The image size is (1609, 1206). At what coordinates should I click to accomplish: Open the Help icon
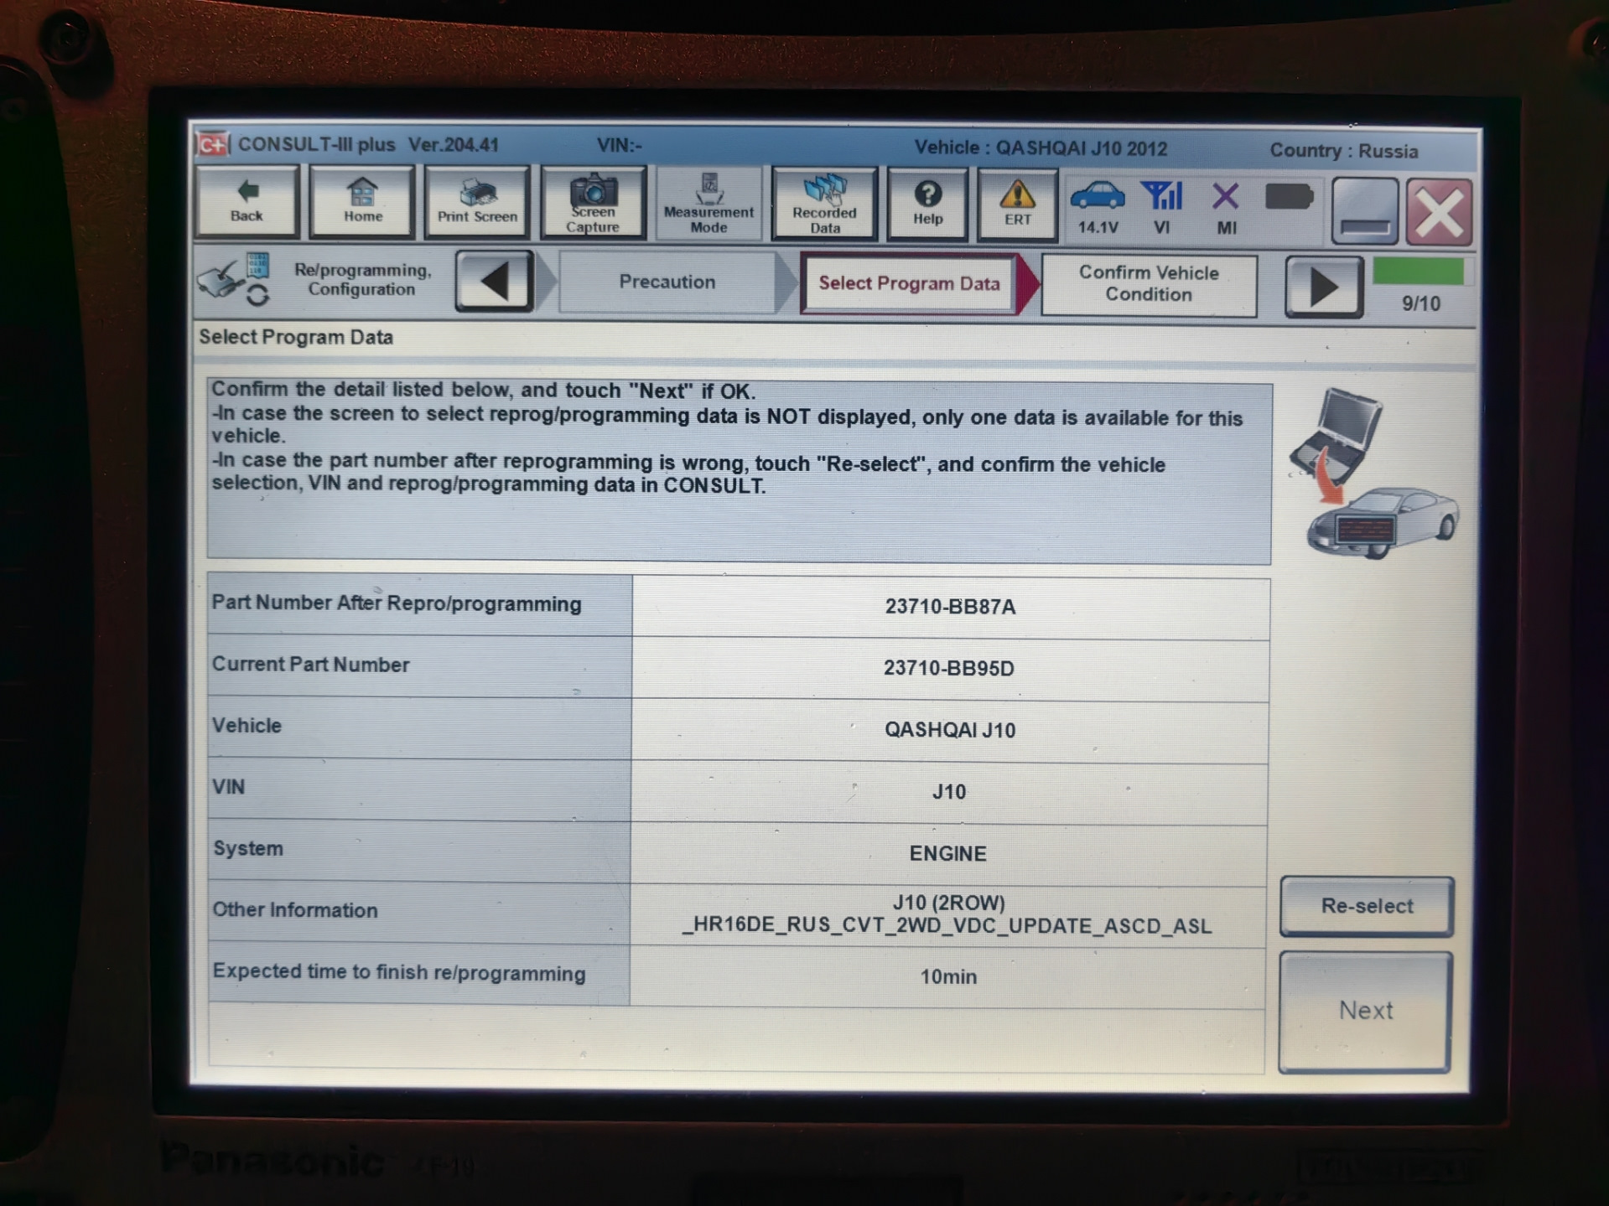(x=926, y=204)
